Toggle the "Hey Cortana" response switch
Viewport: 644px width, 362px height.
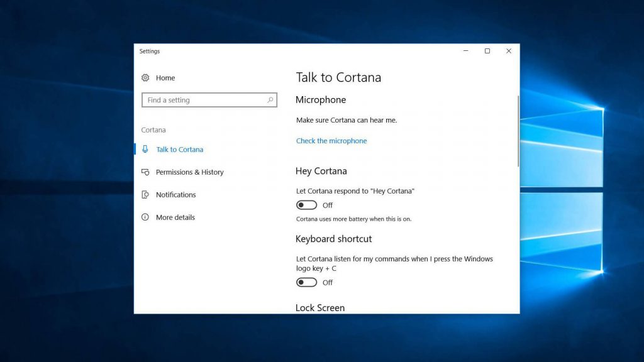click(306, 205)
